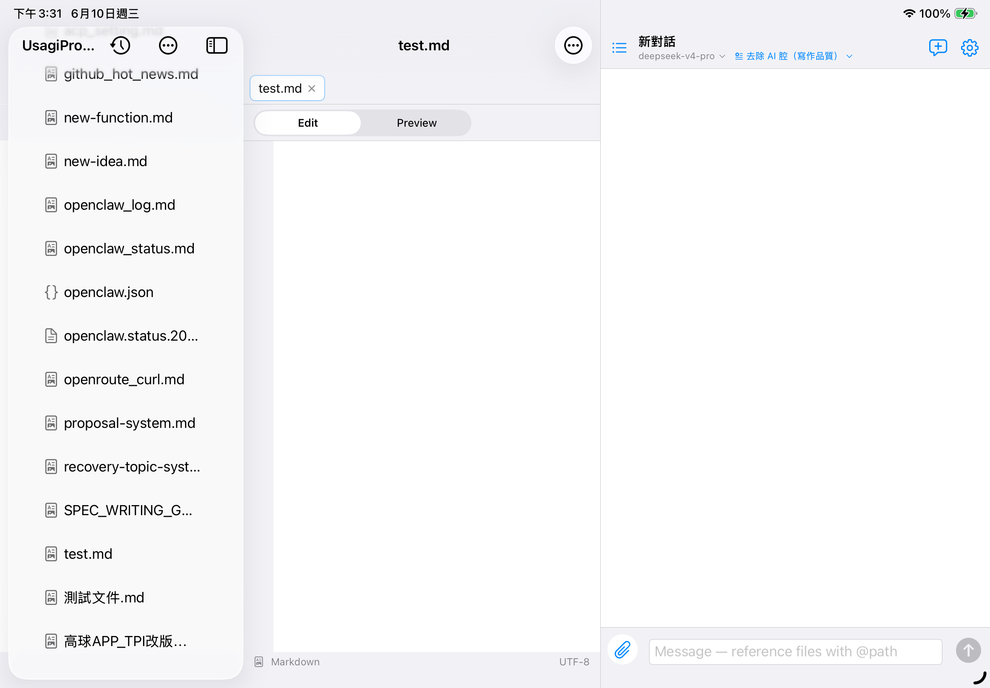Screen dimensions: 990x688
Task: Click the file icon next to test.md in sidebar
Action: click(x=51, y=554)
